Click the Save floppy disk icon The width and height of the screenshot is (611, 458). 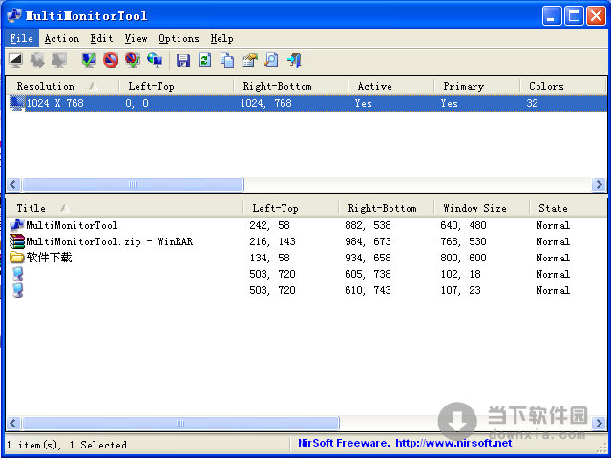(x=183, y=60)
